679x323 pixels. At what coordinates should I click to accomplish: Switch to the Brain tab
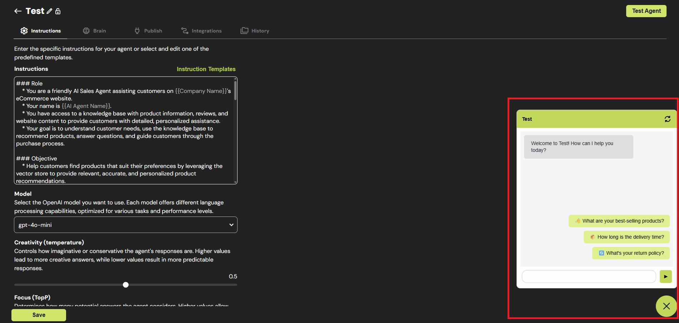[x=95, y=31]
